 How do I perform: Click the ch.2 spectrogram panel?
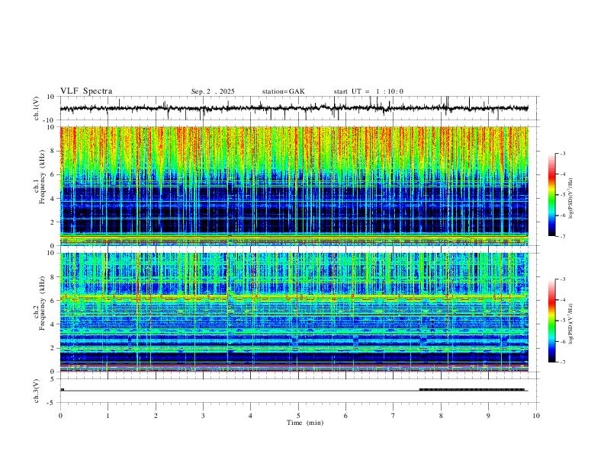tap(294, 312)
